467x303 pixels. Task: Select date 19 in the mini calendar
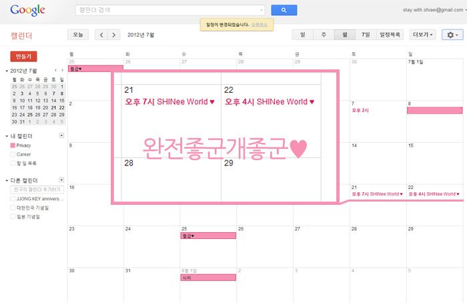(38, 107)
